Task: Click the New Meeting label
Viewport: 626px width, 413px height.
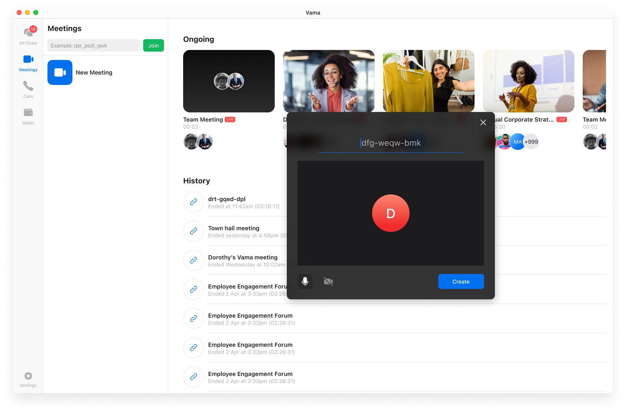Action: click(x=94, y=72)
